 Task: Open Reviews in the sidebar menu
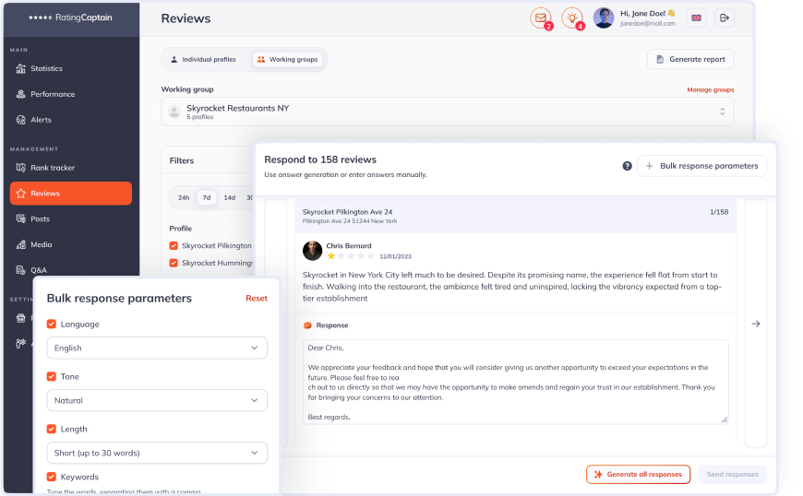(x=71, y=194)
